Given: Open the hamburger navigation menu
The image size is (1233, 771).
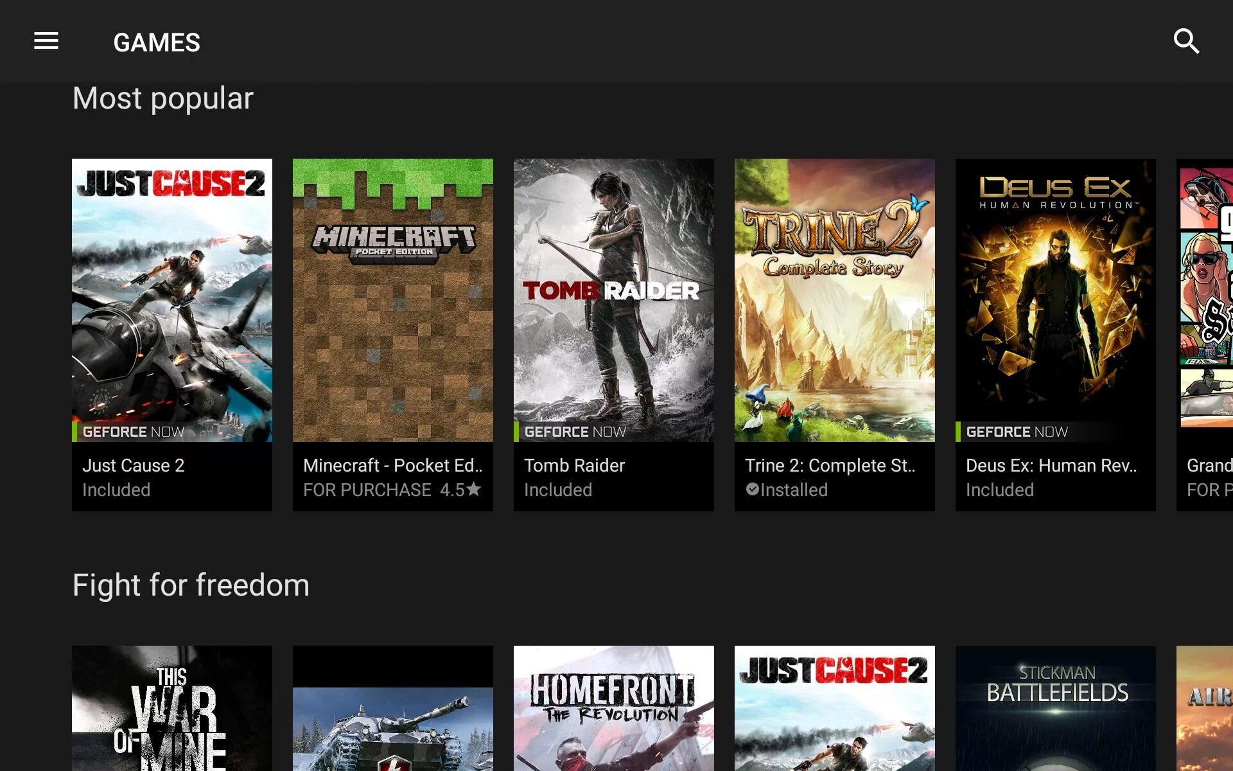Looking at the screenshot, I should tap(46, 42).
